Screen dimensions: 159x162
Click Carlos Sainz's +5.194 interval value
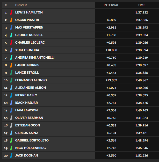111,133
